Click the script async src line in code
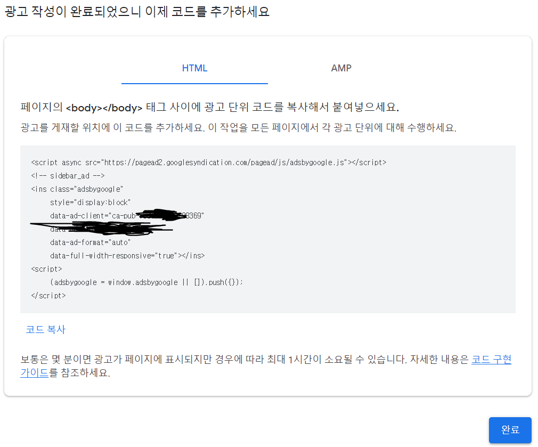 tap(209, 162)
